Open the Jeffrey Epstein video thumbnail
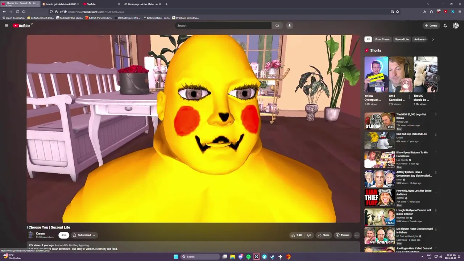 tap(380, 179)
